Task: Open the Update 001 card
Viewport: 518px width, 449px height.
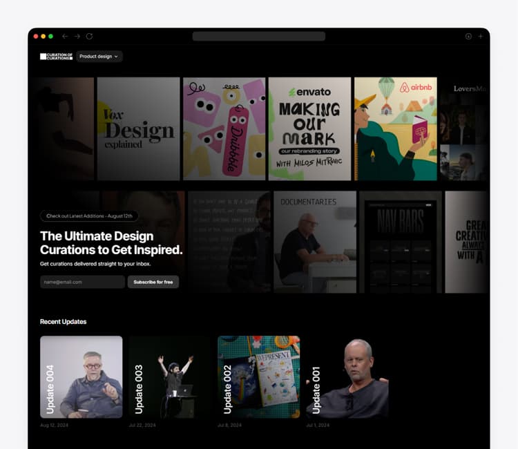Action: click(347, 377)
